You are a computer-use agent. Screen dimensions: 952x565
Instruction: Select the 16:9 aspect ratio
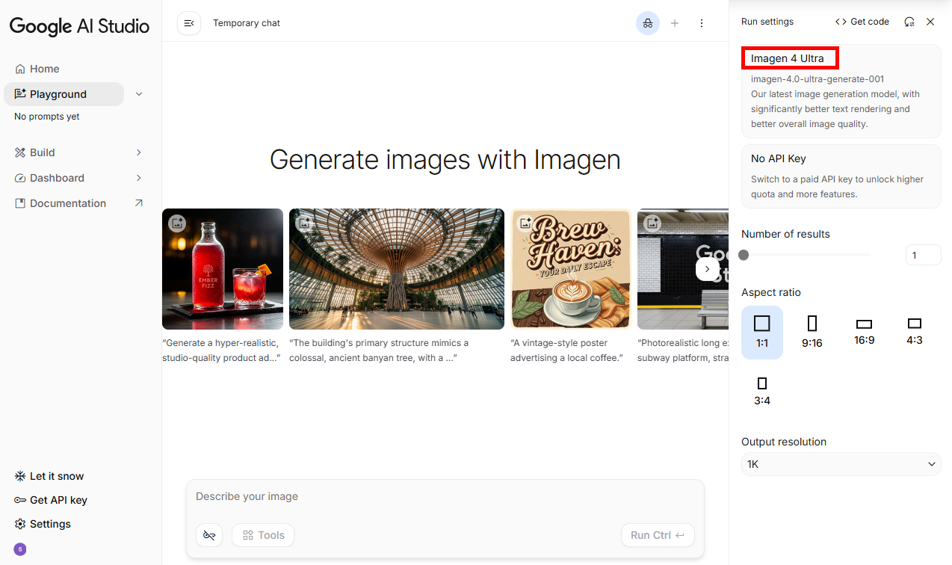click(865, 333)
